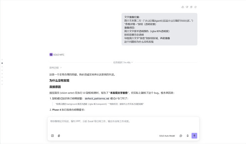Regenerate the reply with the refresh icon

(x=195, y=7)
